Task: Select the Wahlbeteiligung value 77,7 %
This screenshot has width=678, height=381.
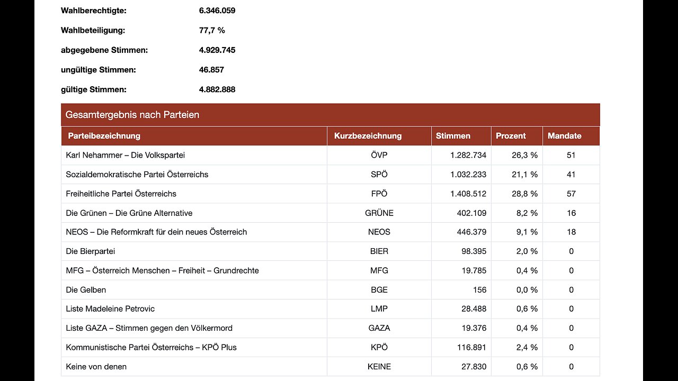Action: (x=212, y=30)
